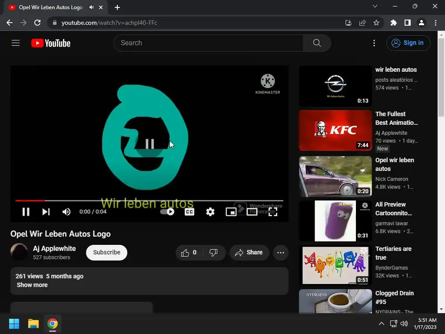Go back in browser history
The width and height of the screenshot is (445, 334).
click(10, 23)
